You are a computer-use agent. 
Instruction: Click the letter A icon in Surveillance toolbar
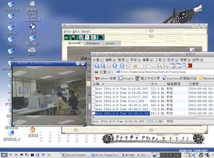(87, 37)
